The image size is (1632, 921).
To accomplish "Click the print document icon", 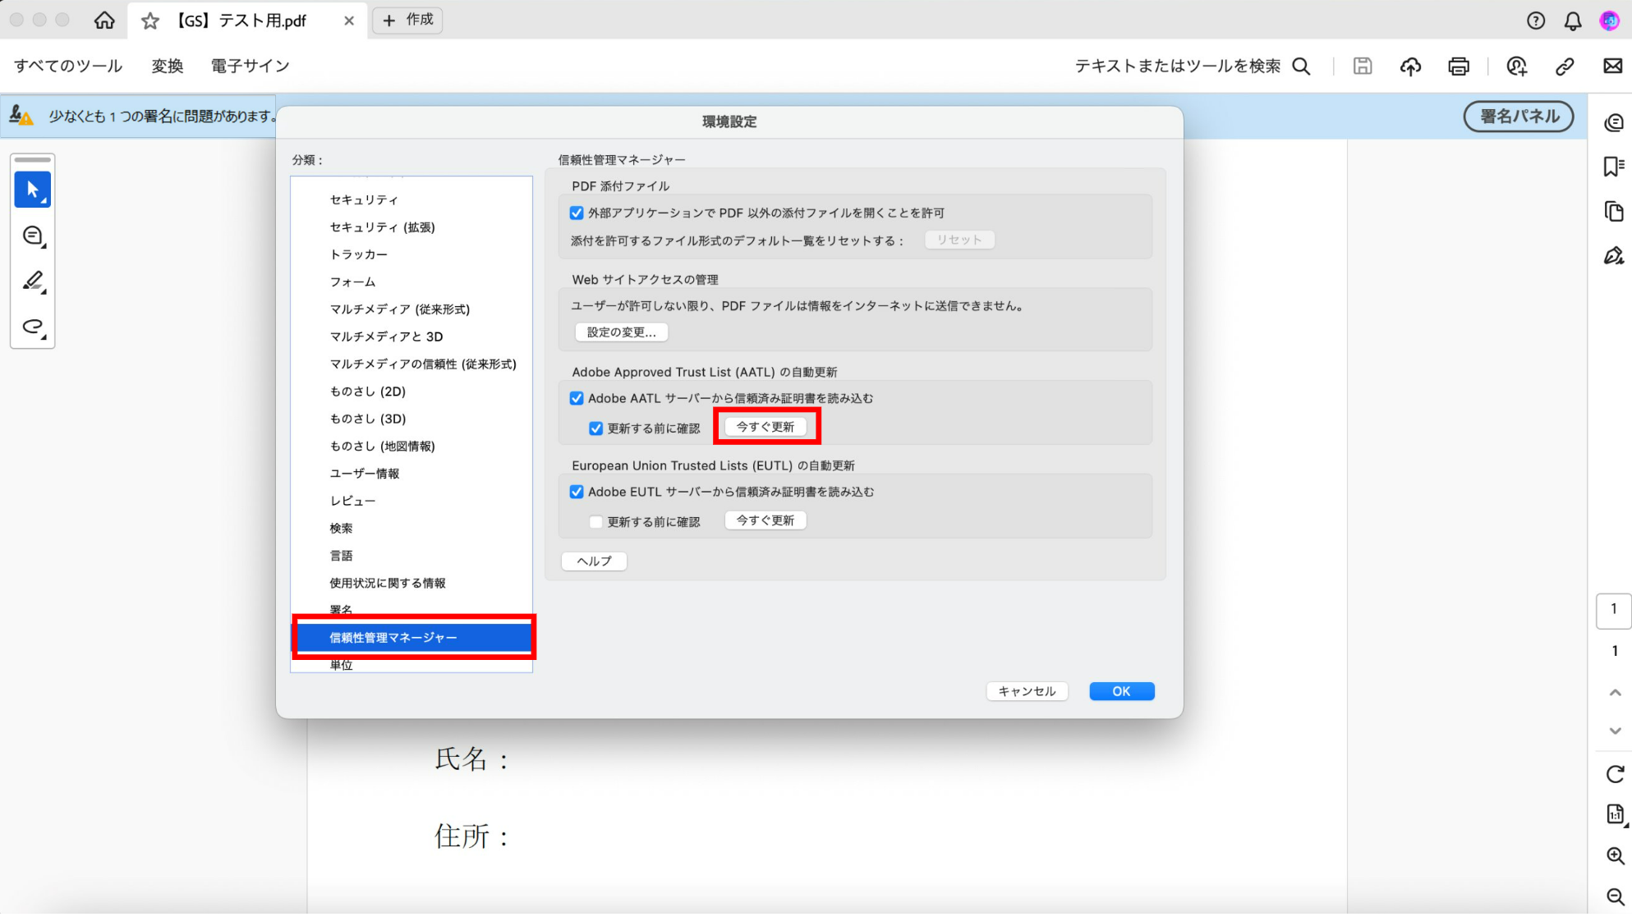I will point(1459,66).
